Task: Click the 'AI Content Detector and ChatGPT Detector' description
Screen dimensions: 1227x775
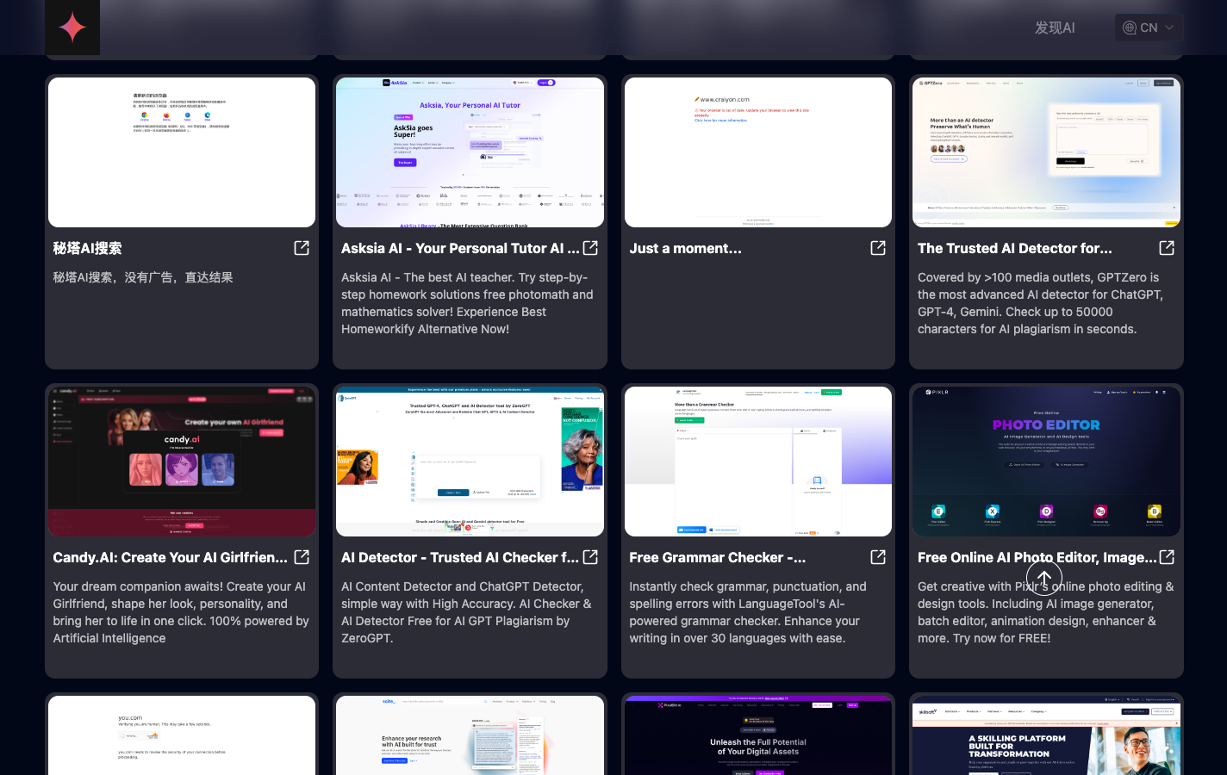Action: [x=466, y=612]
